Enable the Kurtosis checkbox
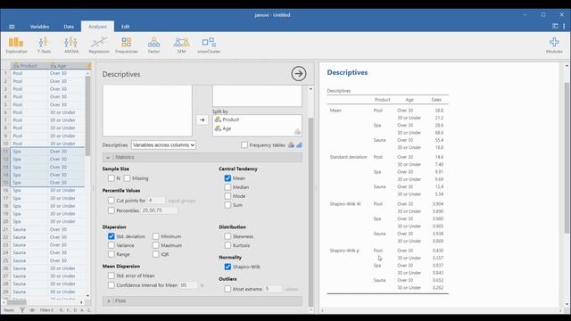Screen dimensions: 571x321 228,245
